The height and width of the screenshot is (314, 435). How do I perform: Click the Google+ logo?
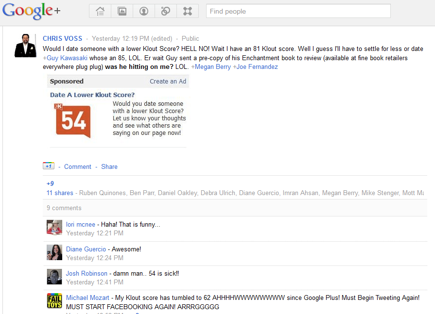tap(32, 11)
